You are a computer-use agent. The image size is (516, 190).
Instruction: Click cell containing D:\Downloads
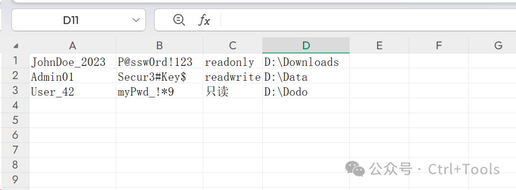[306, 61]
